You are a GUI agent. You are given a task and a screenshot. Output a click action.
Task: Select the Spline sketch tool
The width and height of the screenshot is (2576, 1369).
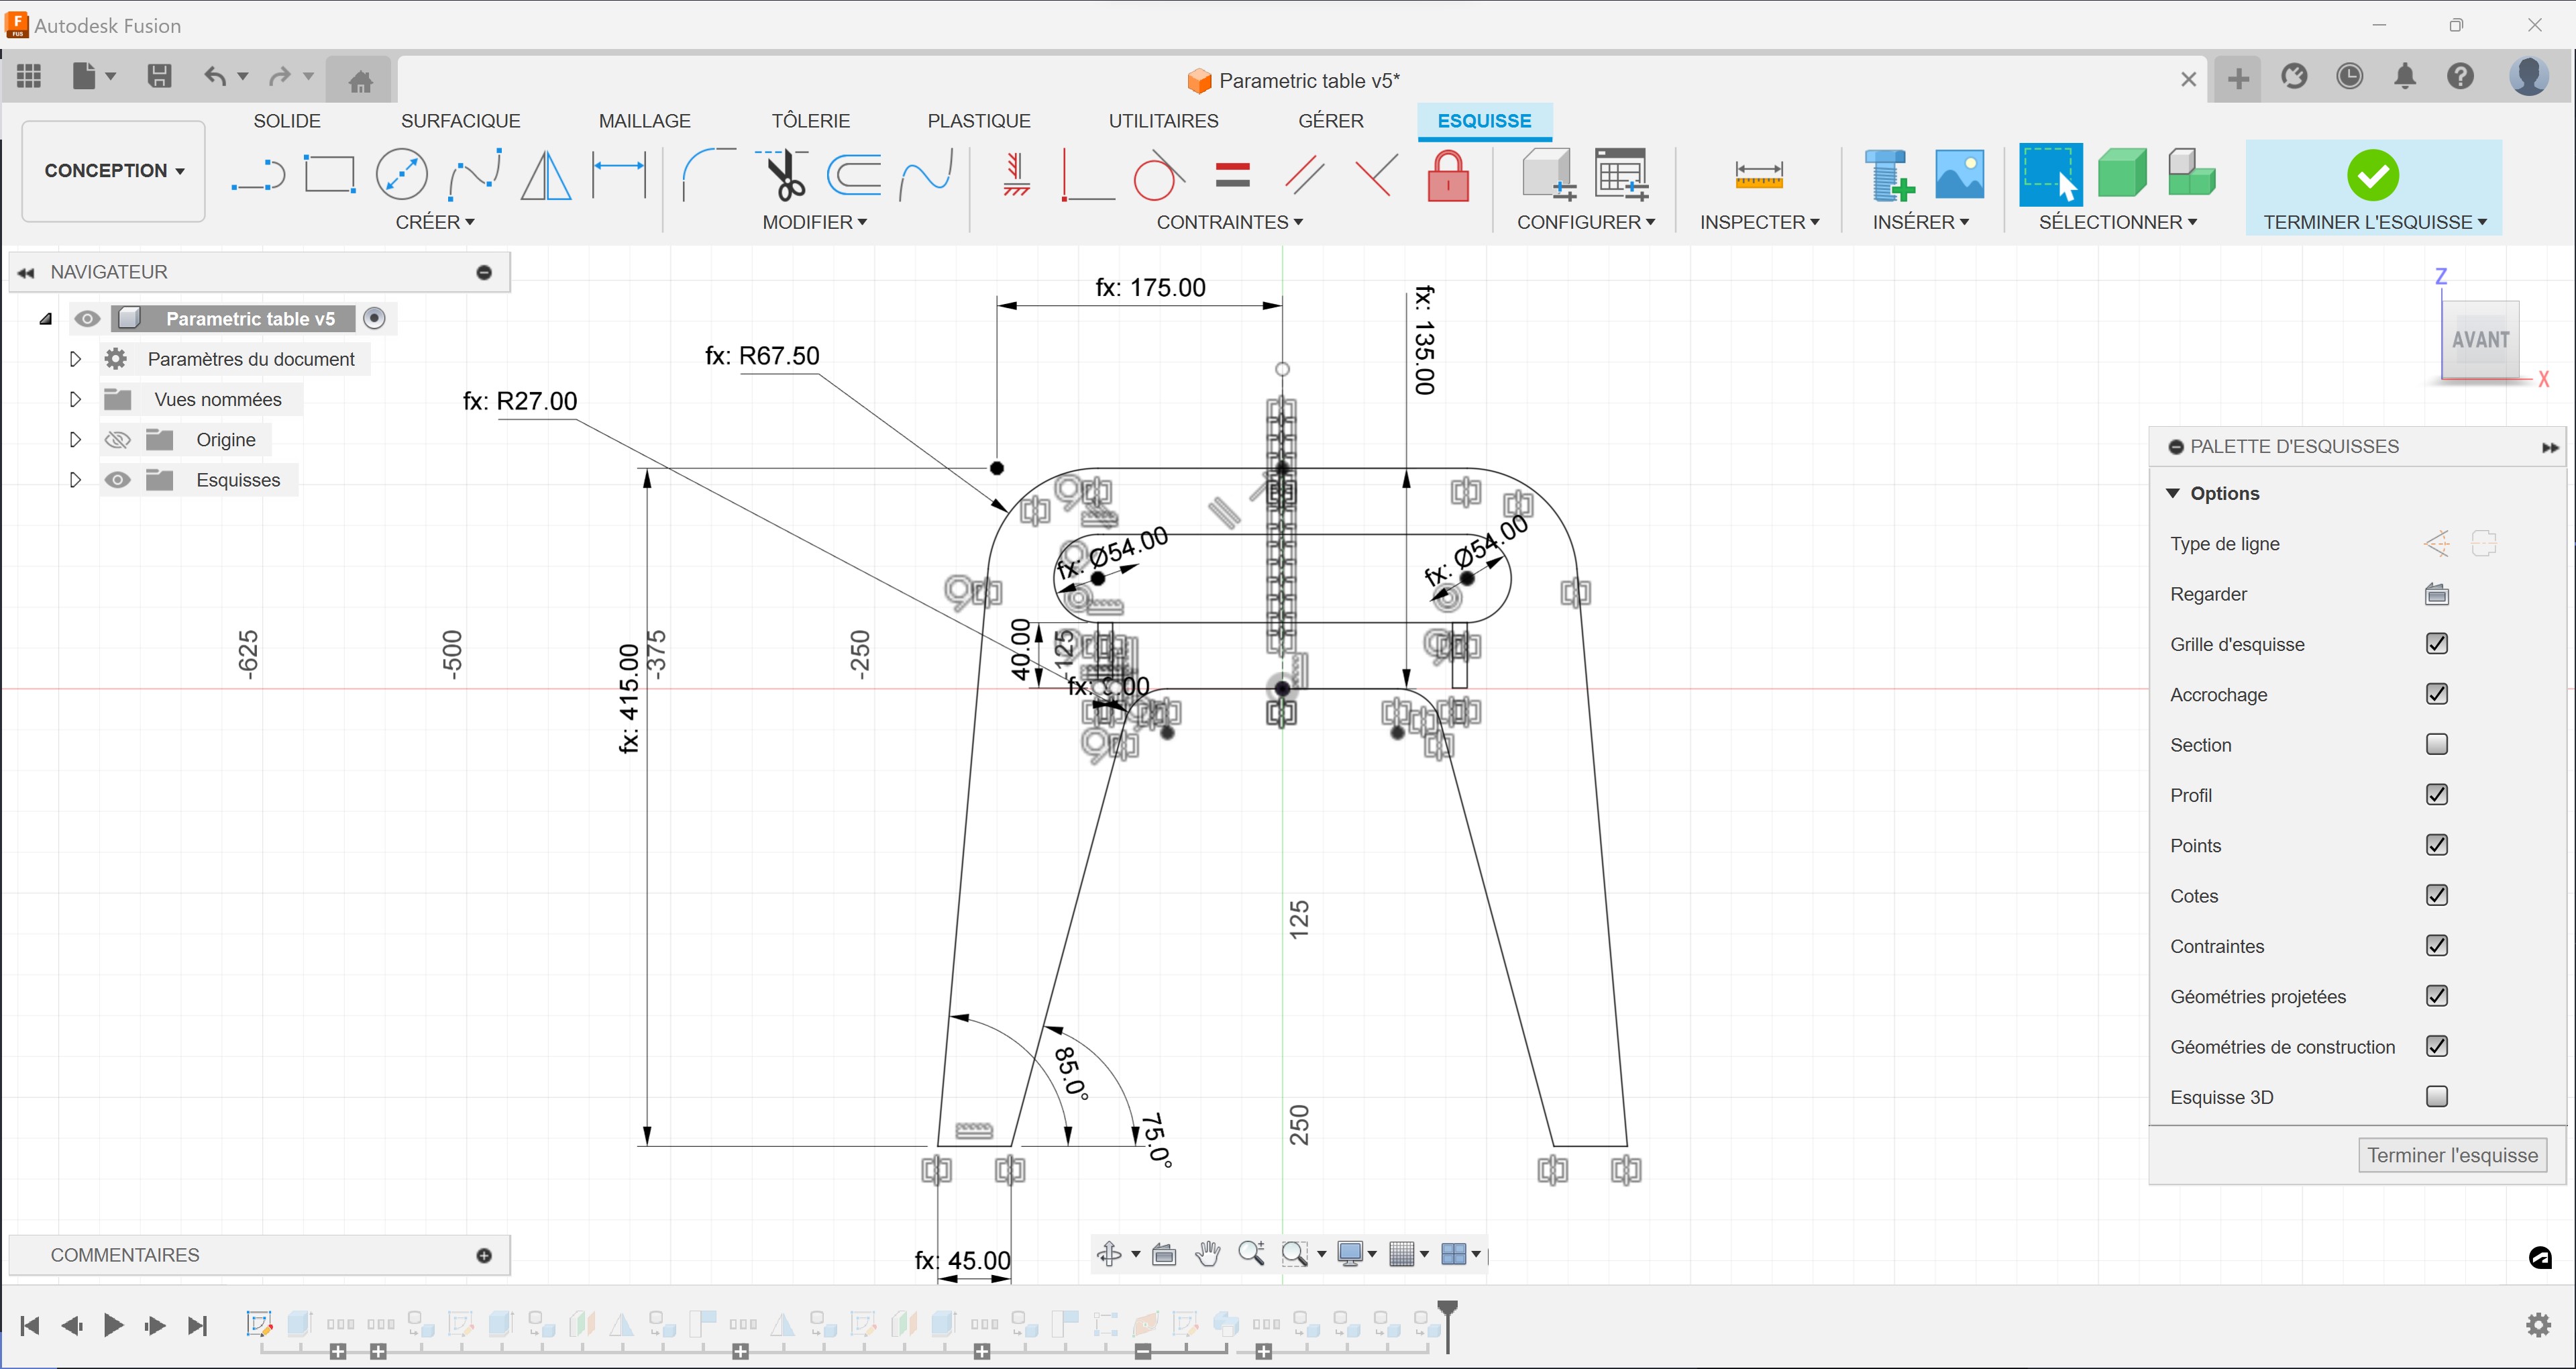[475, 174]
